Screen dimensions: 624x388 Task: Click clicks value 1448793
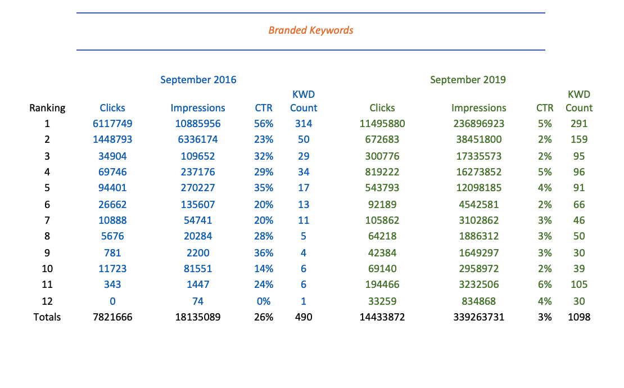pyautogui.click(x=112, y=139)
